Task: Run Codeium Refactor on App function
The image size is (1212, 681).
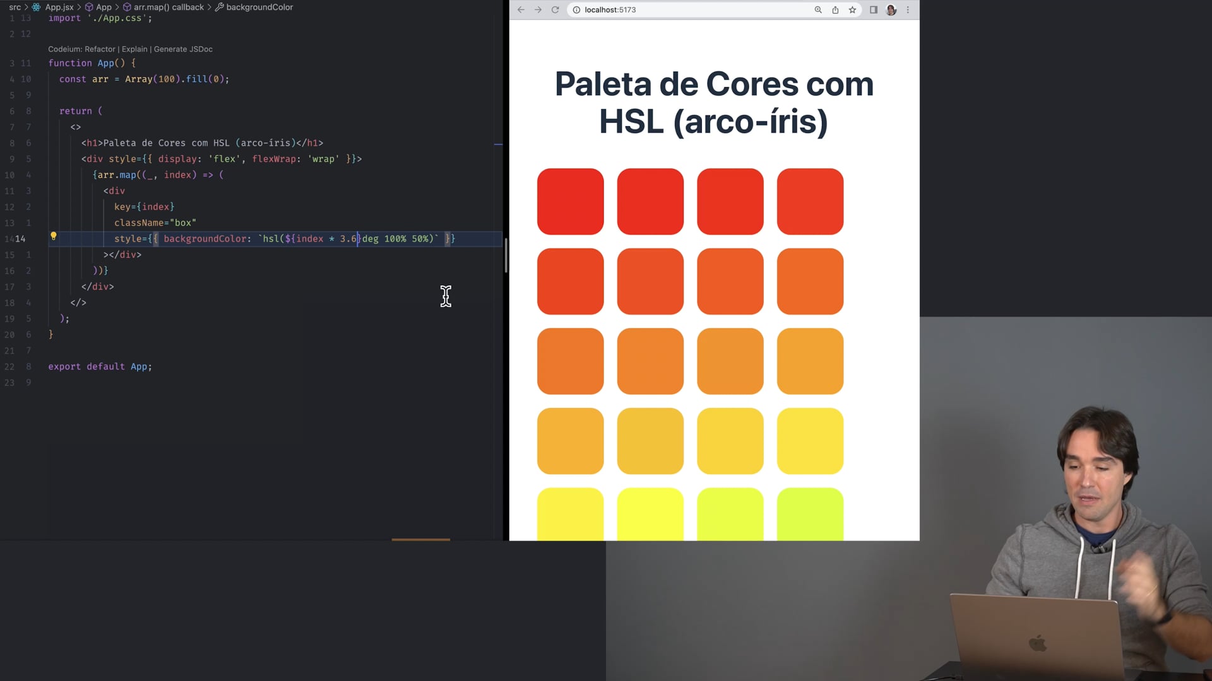Action: (x=100, y=49)
